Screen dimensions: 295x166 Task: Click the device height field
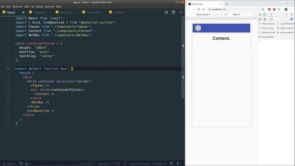tap(226, 14)
